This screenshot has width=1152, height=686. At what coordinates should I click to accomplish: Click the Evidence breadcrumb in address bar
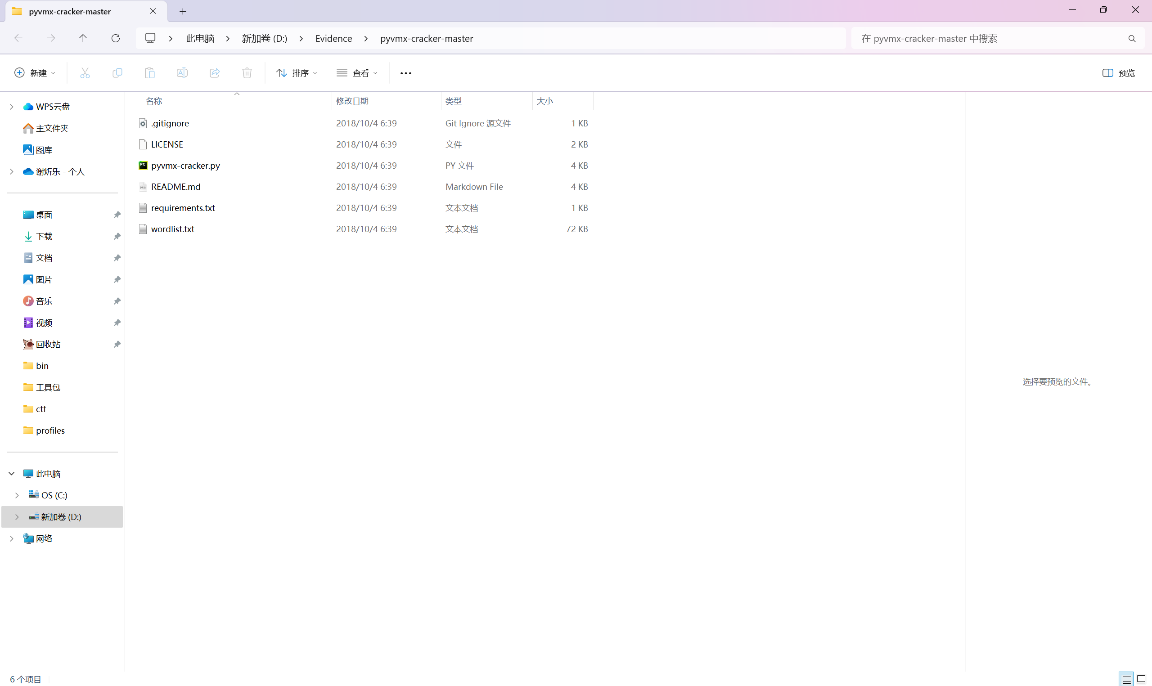[333, 38]
